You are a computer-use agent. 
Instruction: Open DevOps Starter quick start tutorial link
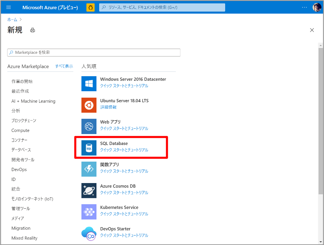(124, 235)
